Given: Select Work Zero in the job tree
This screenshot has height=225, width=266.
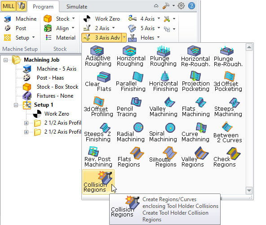Looking at the screenshot, I should click(51, 114).
